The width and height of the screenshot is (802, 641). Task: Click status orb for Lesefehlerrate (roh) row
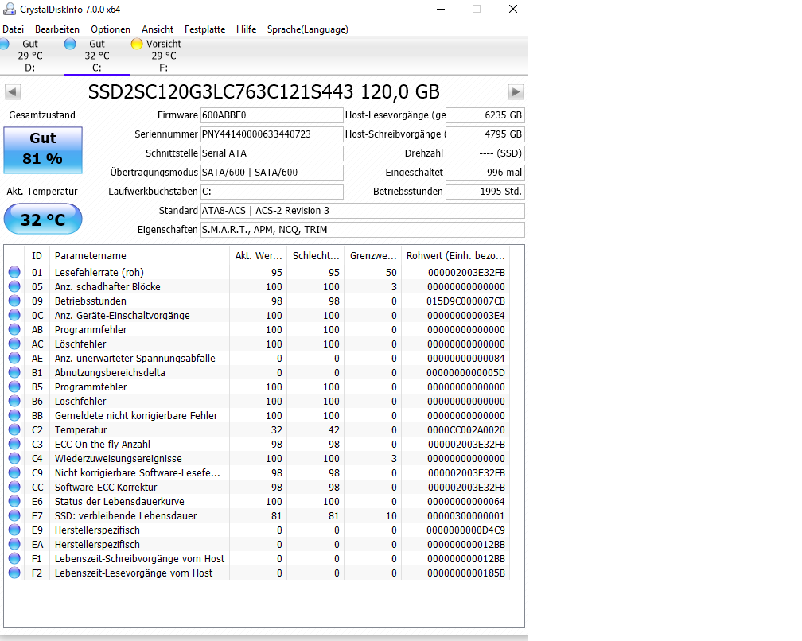14,273
